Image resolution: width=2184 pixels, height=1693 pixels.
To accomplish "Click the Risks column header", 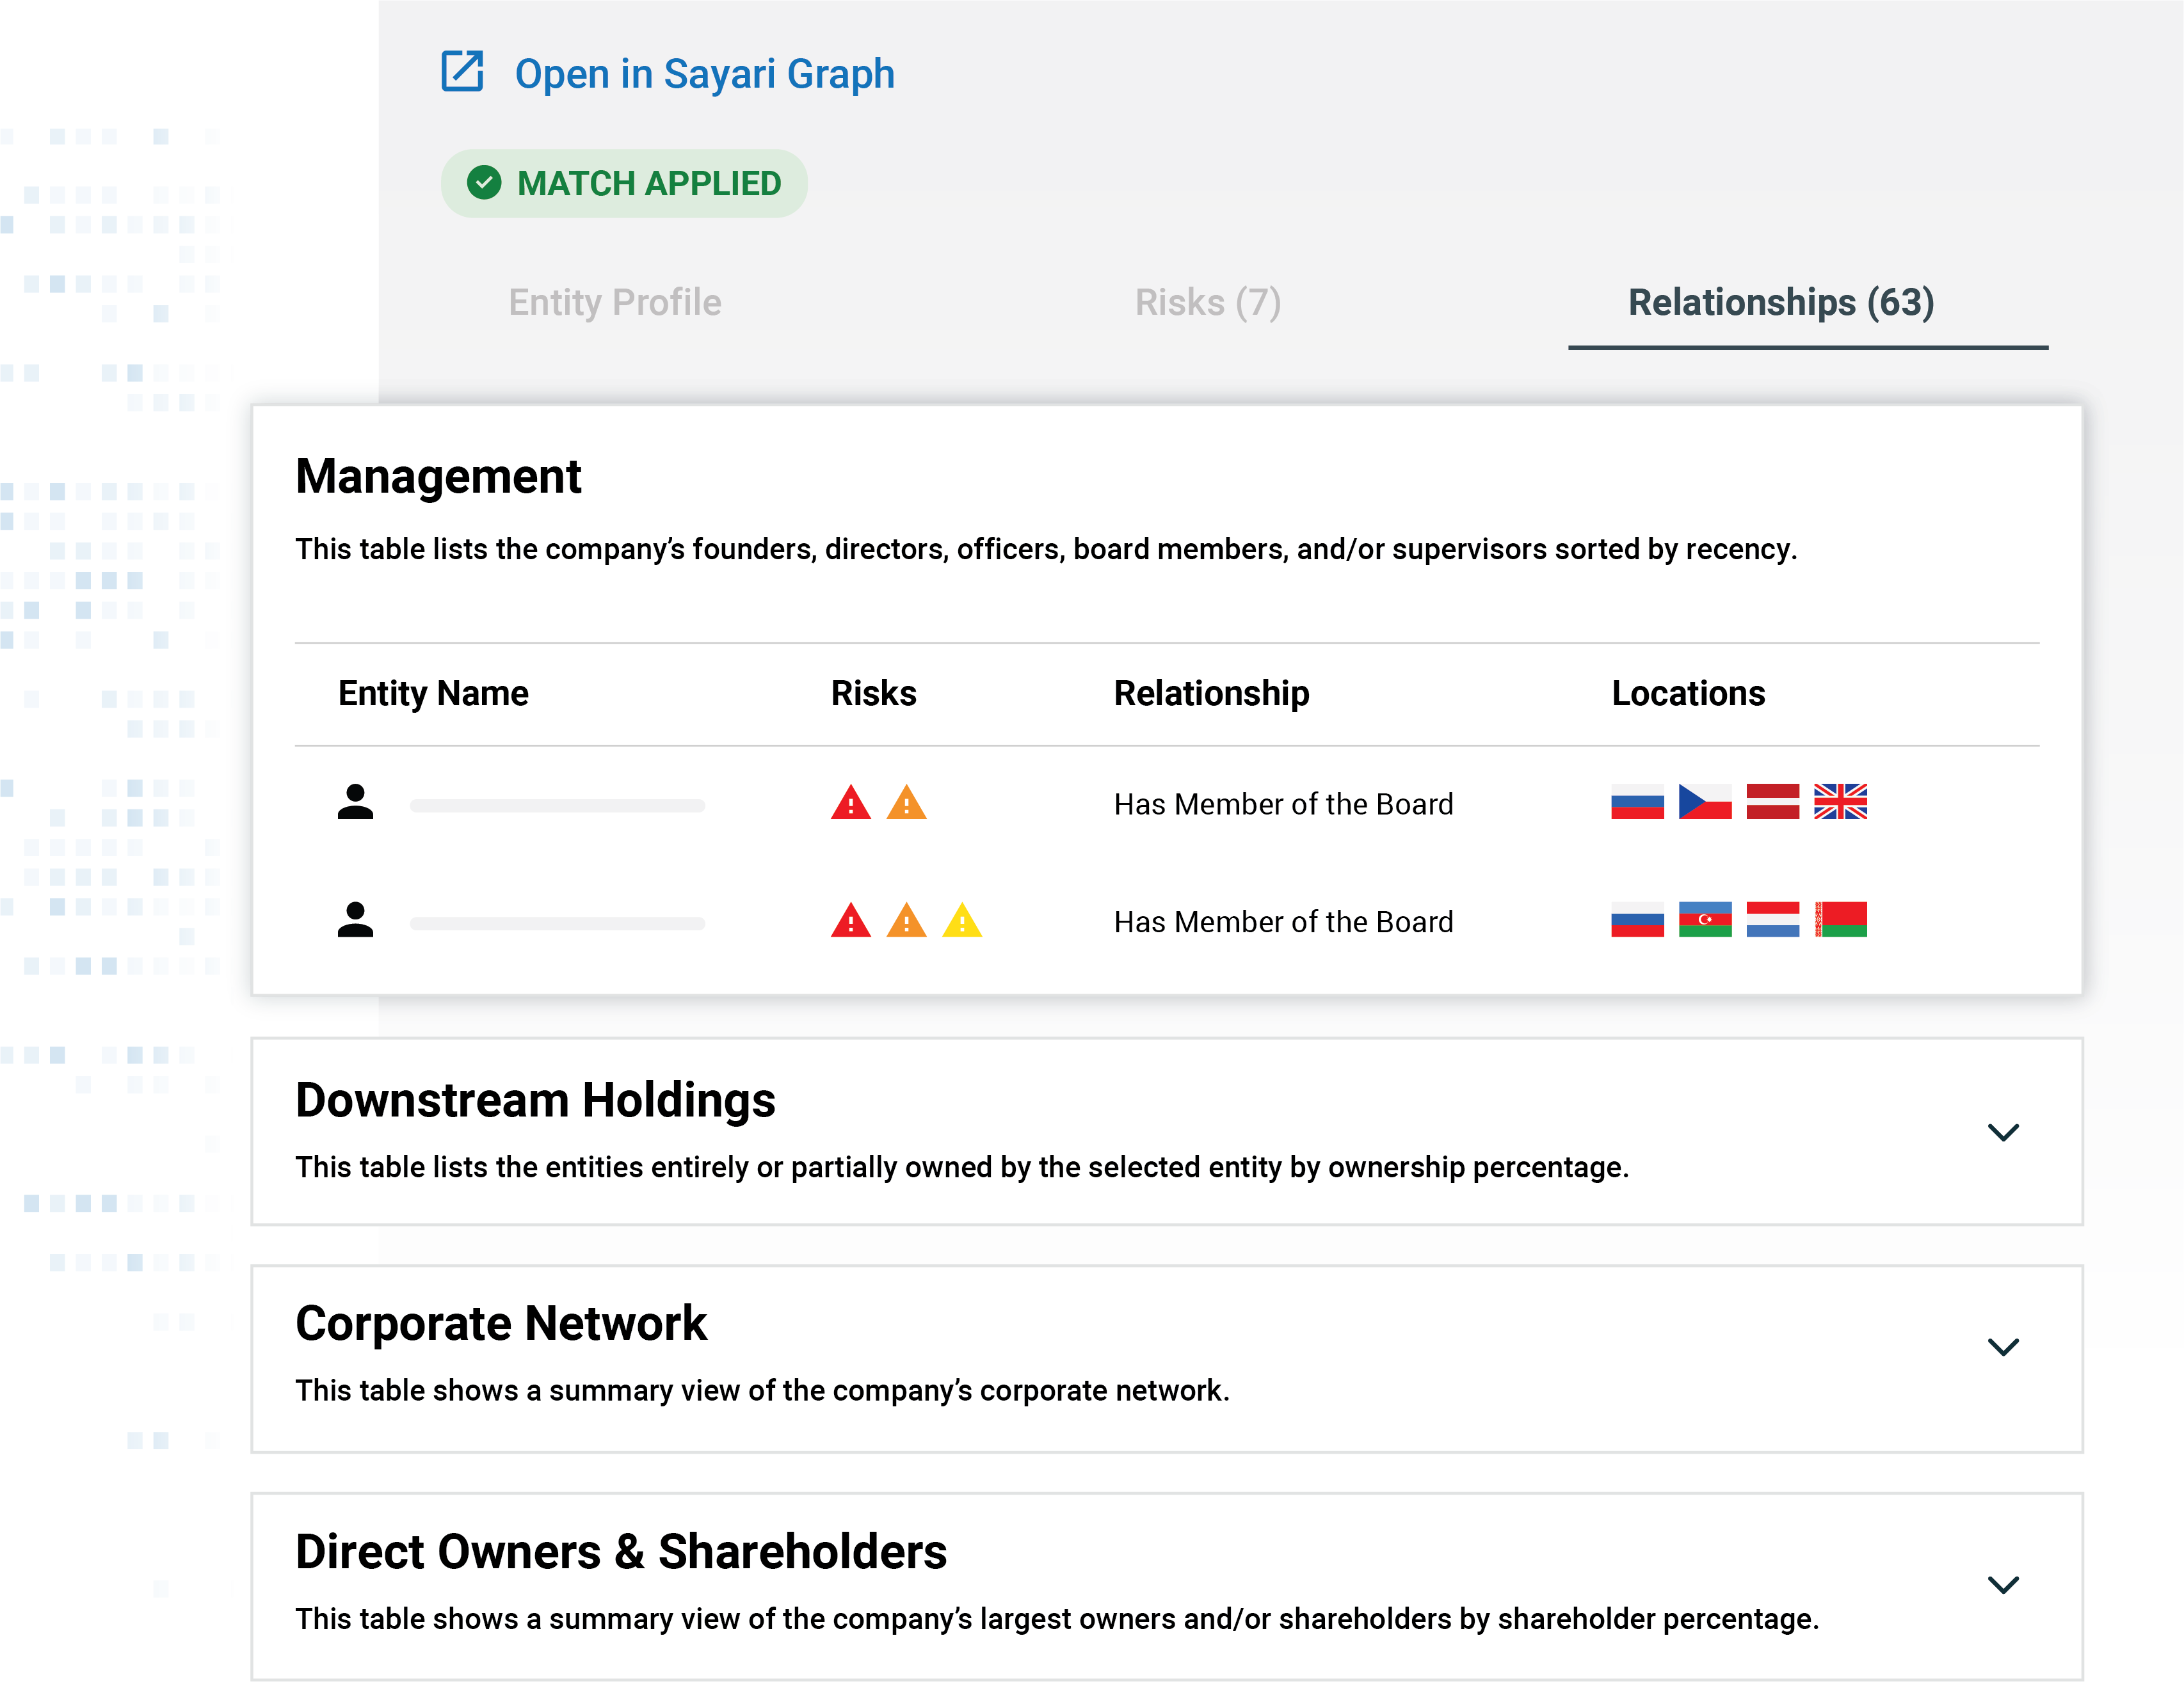I will 874,694.
